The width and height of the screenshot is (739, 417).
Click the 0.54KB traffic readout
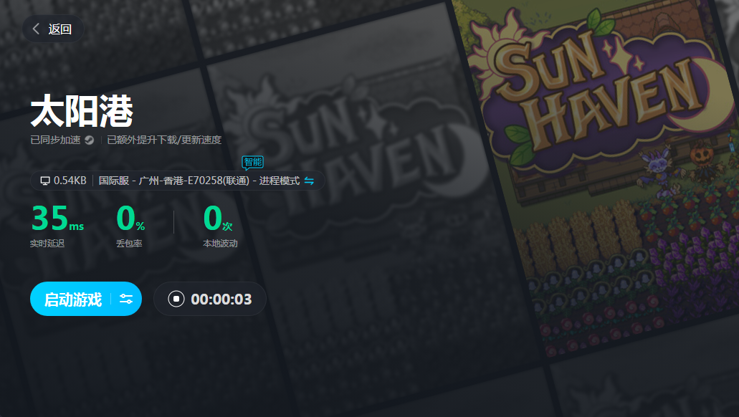(70, 181)
